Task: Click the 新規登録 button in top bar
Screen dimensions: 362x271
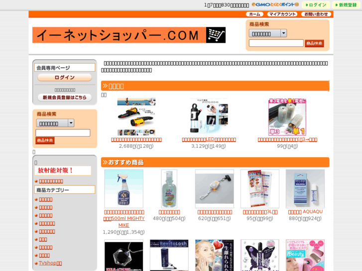Action: coord(346,5)
